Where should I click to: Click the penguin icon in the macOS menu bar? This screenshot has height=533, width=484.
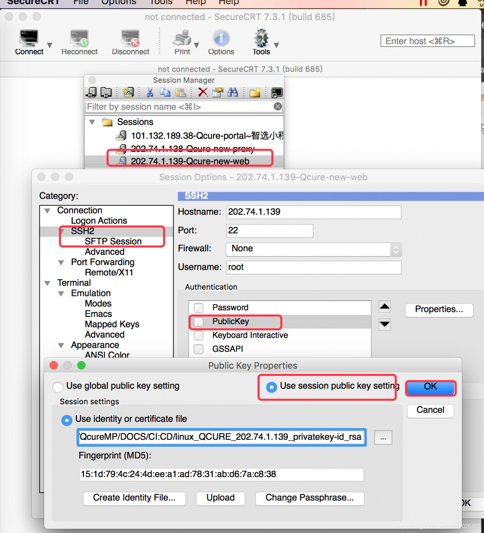[462, 2]
